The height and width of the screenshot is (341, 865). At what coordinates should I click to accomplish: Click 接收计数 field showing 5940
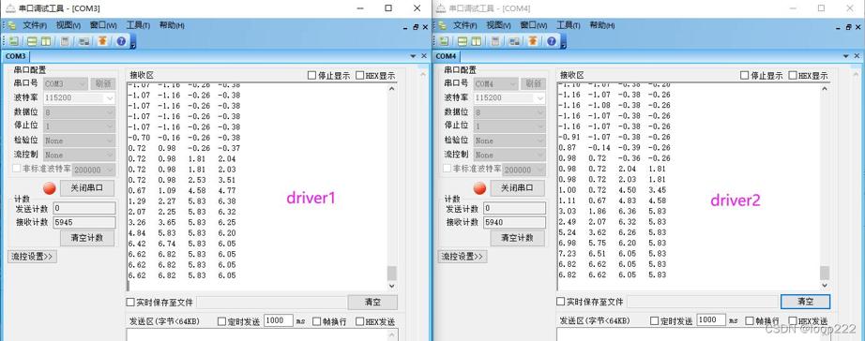515,223
